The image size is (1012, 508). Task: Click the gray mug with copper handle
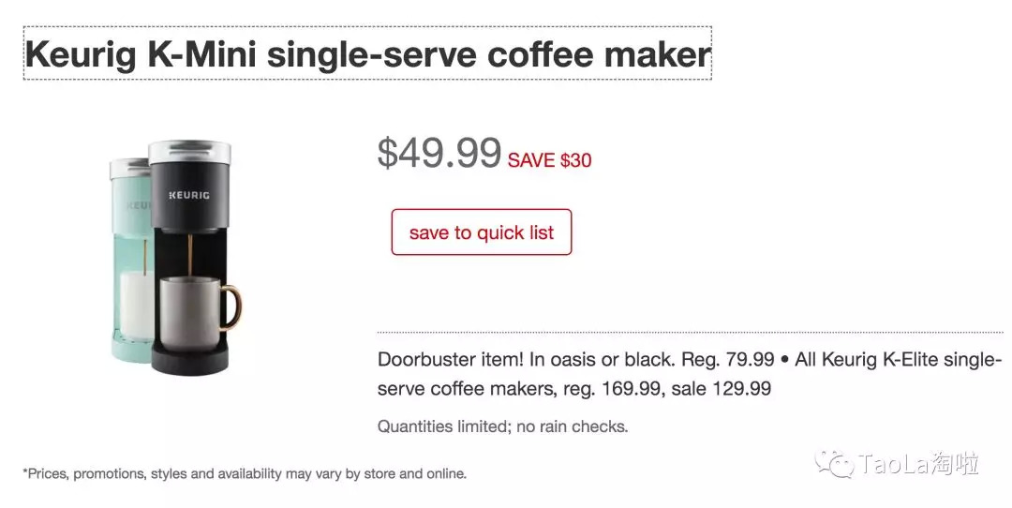(x=191, y=312)
